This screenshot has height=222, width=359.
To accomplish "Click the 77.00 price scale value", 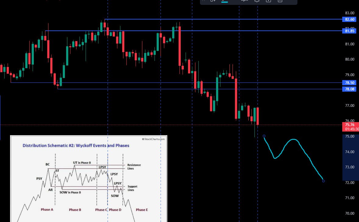I will click(350, 105).
